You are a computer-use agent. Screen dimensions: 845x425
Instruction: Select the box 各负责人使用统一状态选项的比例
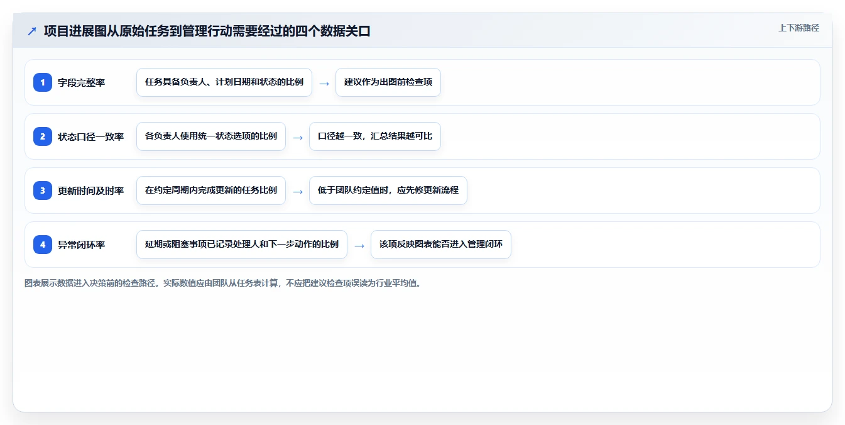(211, 136)
